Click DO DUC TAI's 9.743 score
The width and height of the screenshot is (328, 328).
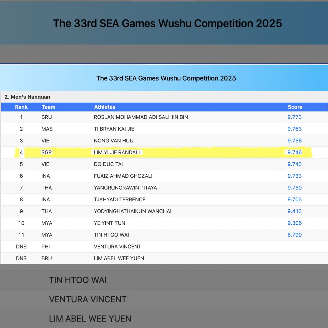pos(295,164)
